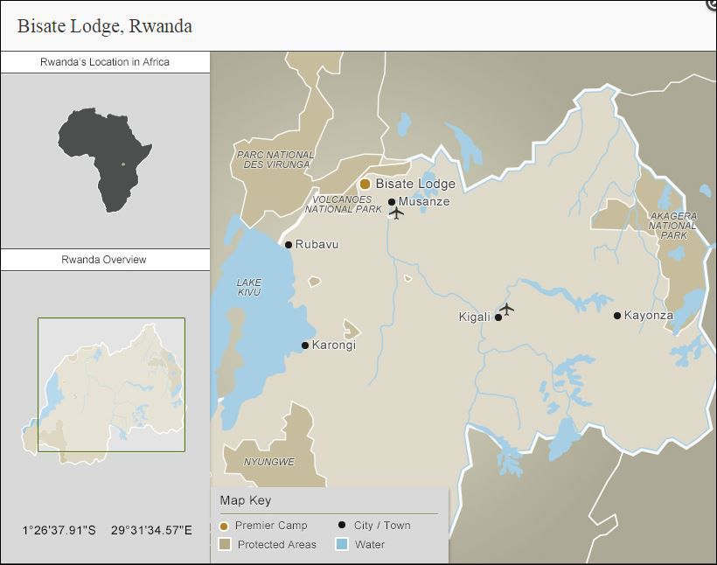Click the Nyungwe label

[x=269, y=462]
